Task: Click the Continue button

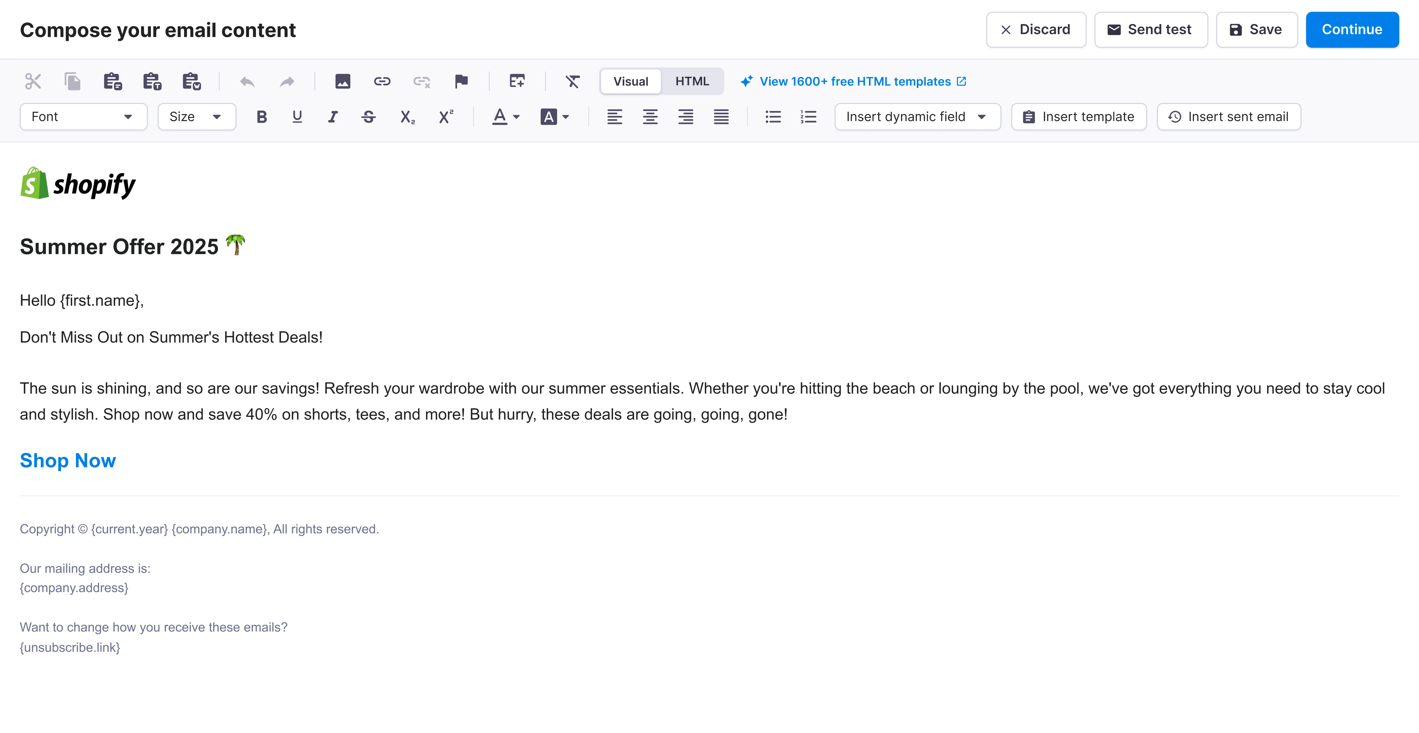Action: [1352, 30]
